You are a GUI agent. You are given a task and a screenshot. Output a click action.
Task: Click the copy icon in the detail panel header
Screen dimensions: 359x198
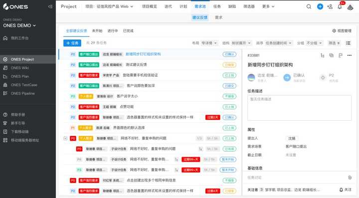tap(331, 55)
